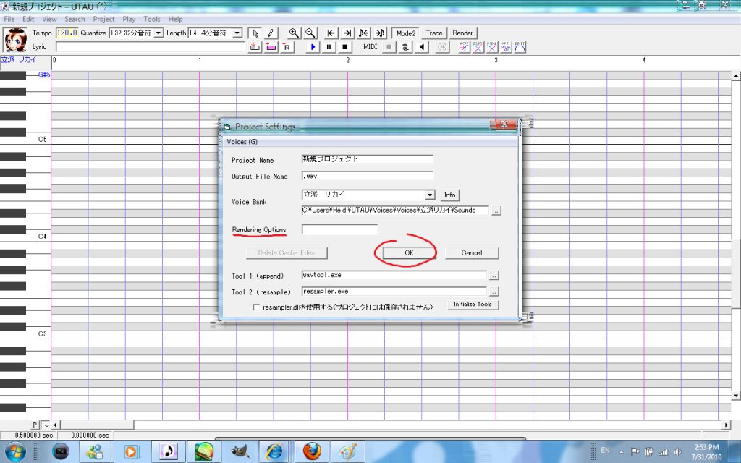Click the Tempo value 120.0

click(x=67, y=33)
